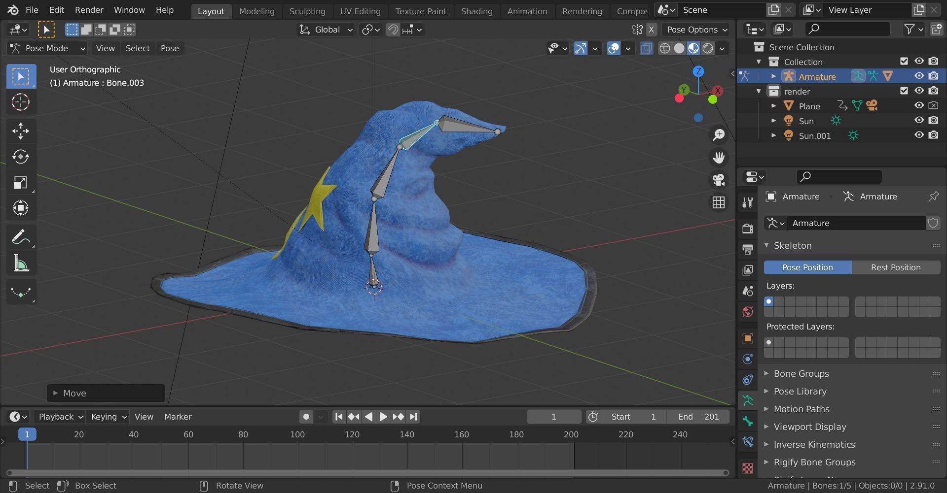Open the Pose menu in viewport header

(x=170, y=48)
